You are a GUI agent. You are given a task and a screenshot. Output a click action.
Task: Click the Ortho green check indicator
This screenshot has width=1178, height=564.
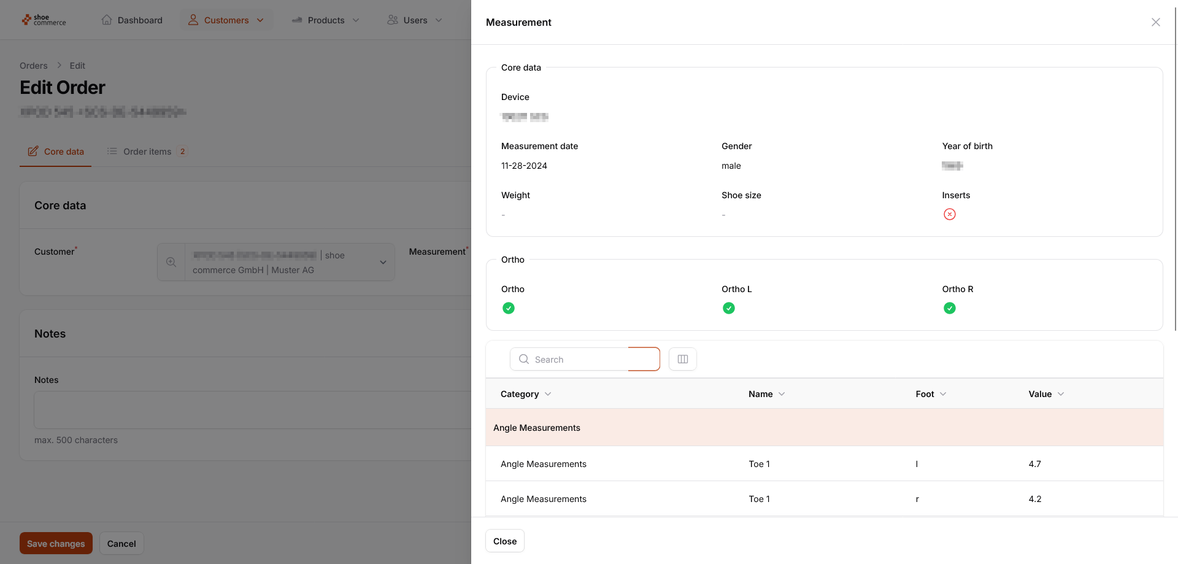508,308
